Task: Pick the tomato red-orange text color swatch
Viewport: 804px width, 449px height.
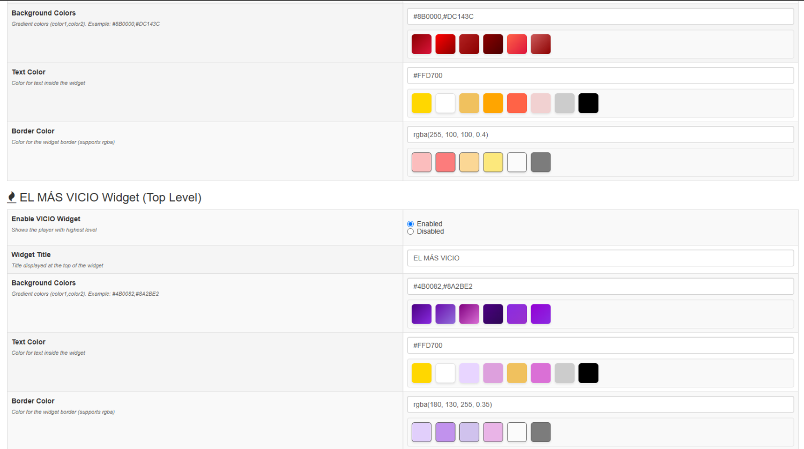Action: [x=517, y=103]
